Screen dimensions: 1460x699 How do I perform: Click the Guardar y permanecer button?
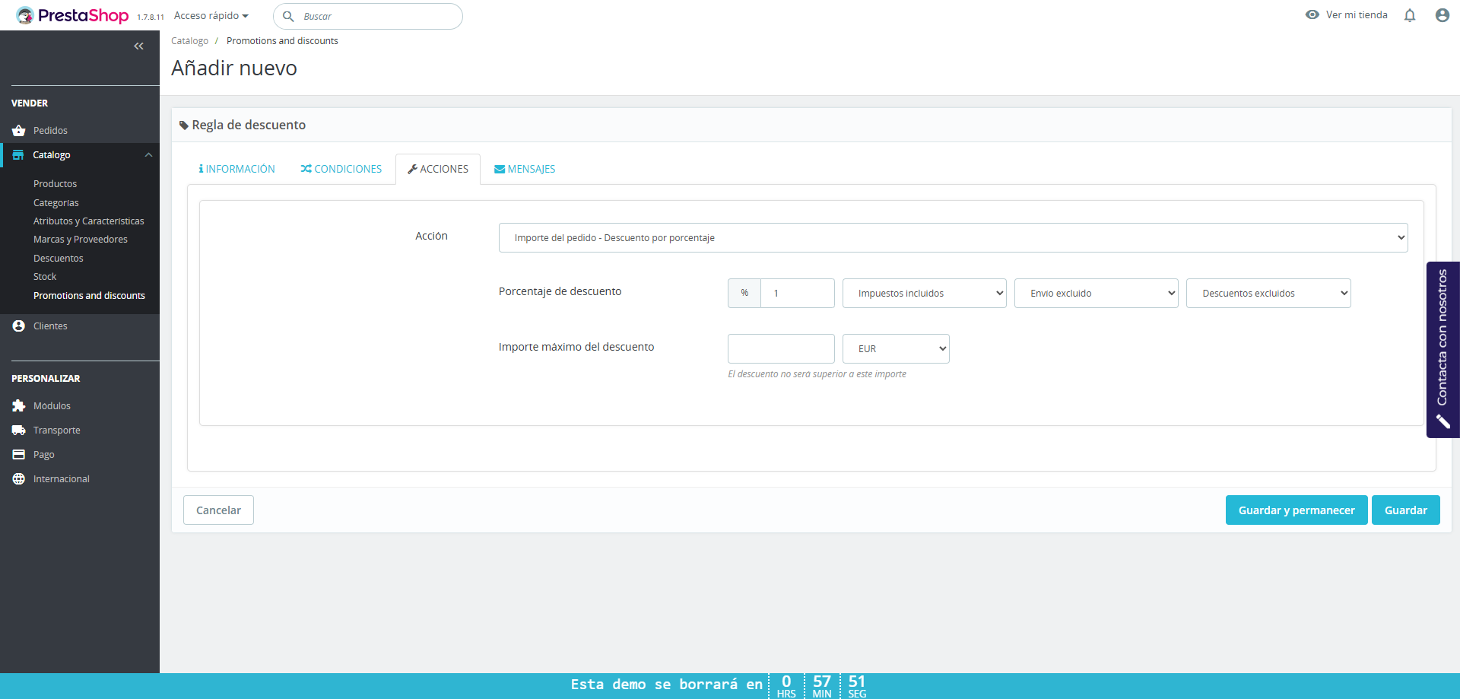pos(1297,510)
